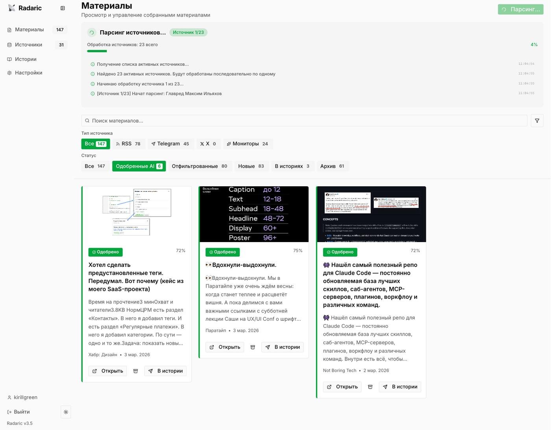Focus the Поиск материалов search field
The width and height of the screenshot is (551, 430).
(x=304, y=121)
